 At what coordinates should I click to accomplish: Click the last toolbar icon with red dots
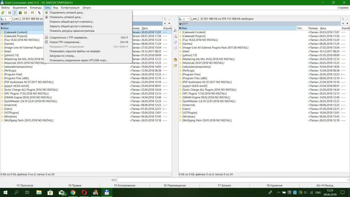tap(39, 13)
